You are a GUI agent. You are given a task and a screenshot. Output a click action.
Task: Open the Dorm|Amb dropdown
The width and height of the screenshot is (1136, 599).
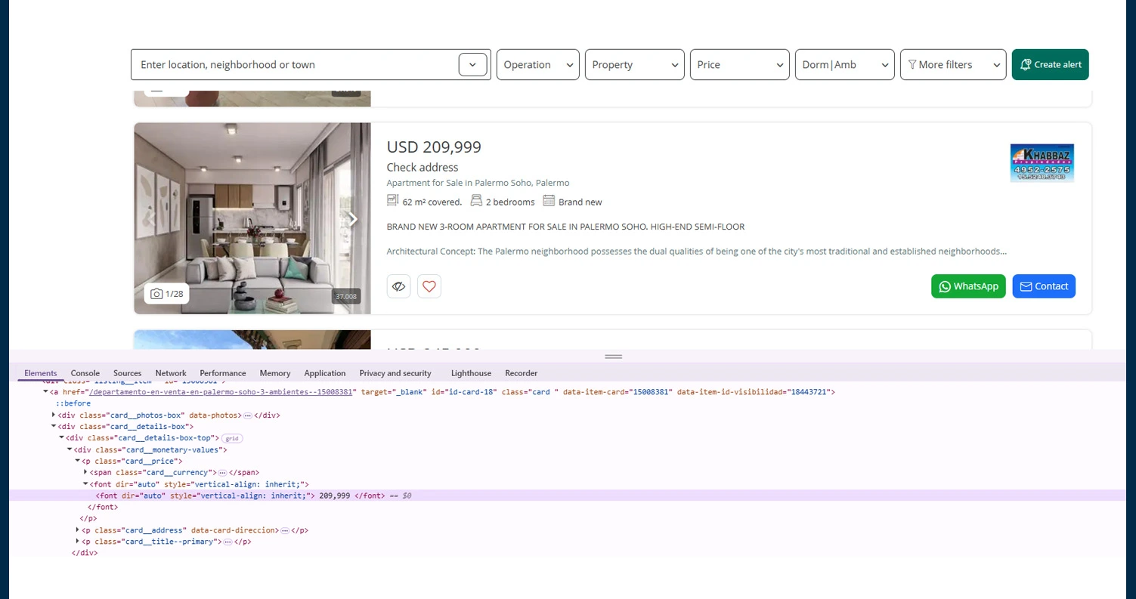[x=844, y=65]
